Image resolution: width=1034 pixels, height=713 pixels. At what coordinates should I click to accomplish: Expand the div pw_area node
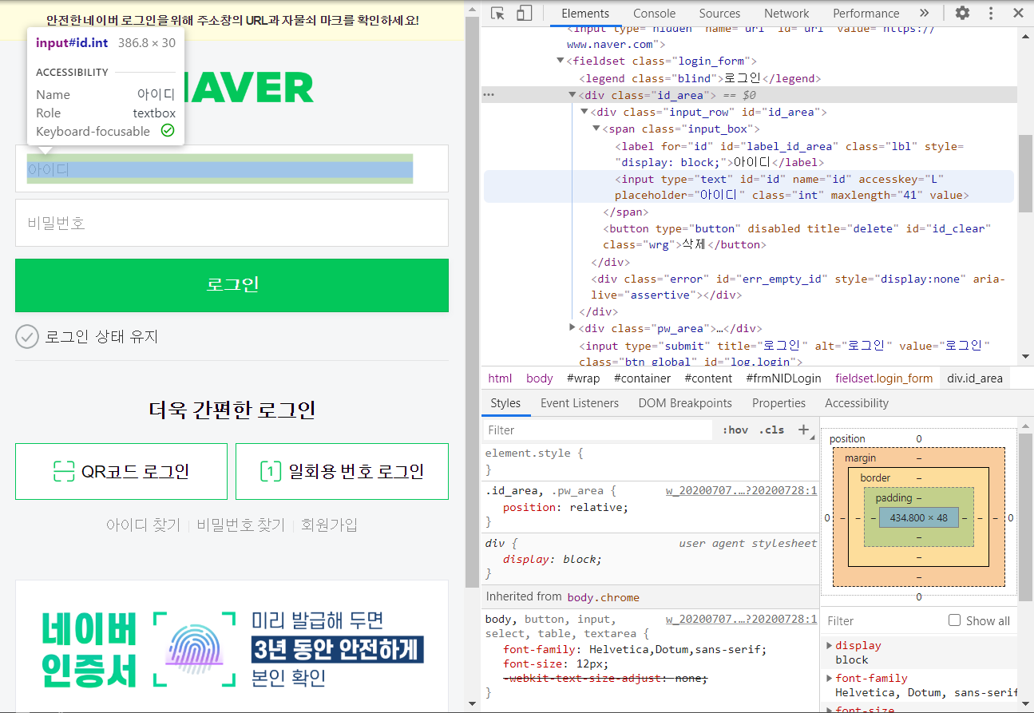click(572, 328)
